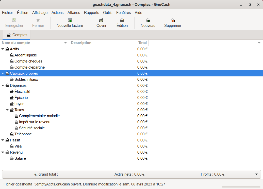Screen dimensions: 263x189
Task: Open the Affaires menu
Action: (x=74, y=13)
